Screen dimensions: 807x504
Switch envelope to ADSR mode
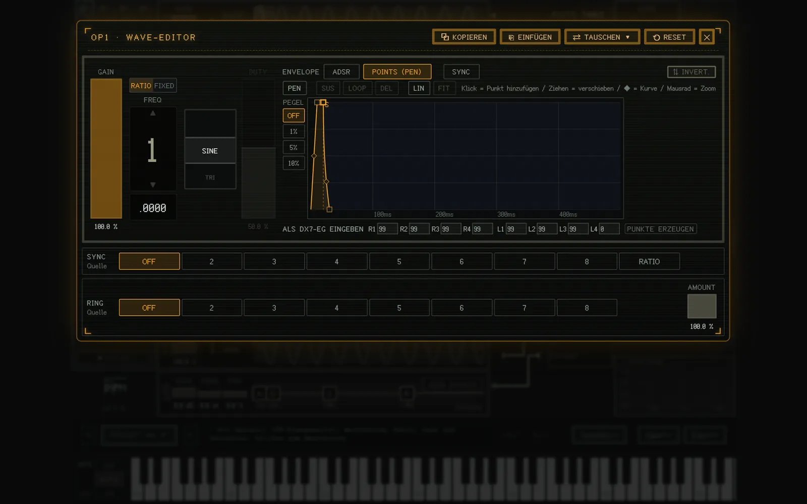pos(341,72)
